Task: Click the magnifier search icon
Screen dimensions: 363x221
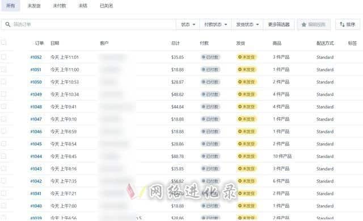Action: (x=7, y=24)
